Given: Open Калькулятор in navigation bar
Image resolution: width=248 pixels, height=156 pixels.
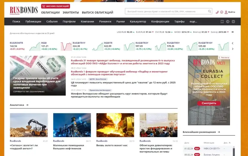Looking at the screenshot, I should click(x=138, y=22).
